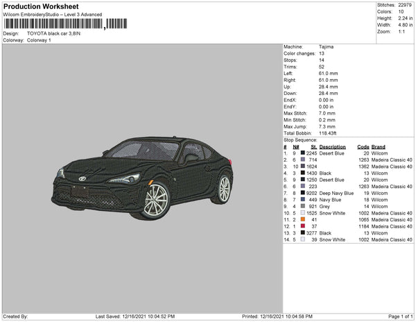Select the Desert Blue swatch in stop row 5
The image size is (416, 322).
point(303,180)
